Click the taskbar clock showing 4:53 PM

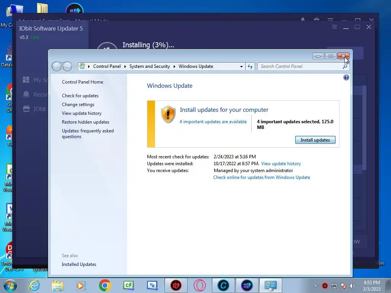372,286
